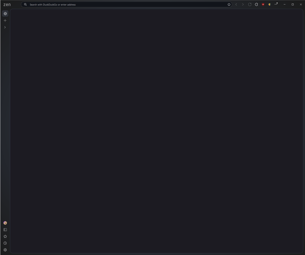Image resolution: width=305 pixels, height=255 pixels.
Task: Open browsing history via the clock icon
Action: (x=5, y=243)
